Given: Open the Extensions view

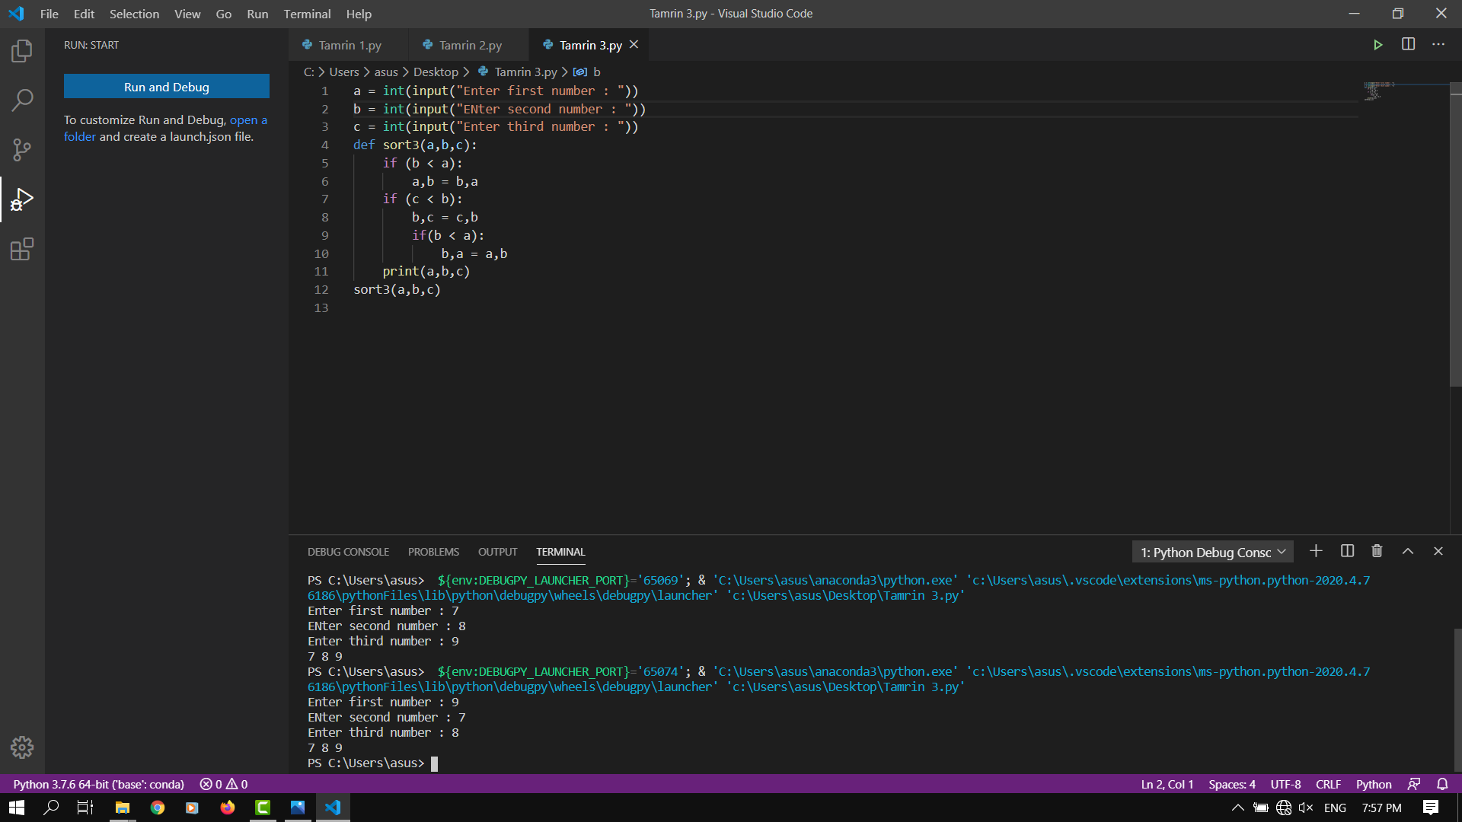Looking at the screenshot, I should (22, 249).
